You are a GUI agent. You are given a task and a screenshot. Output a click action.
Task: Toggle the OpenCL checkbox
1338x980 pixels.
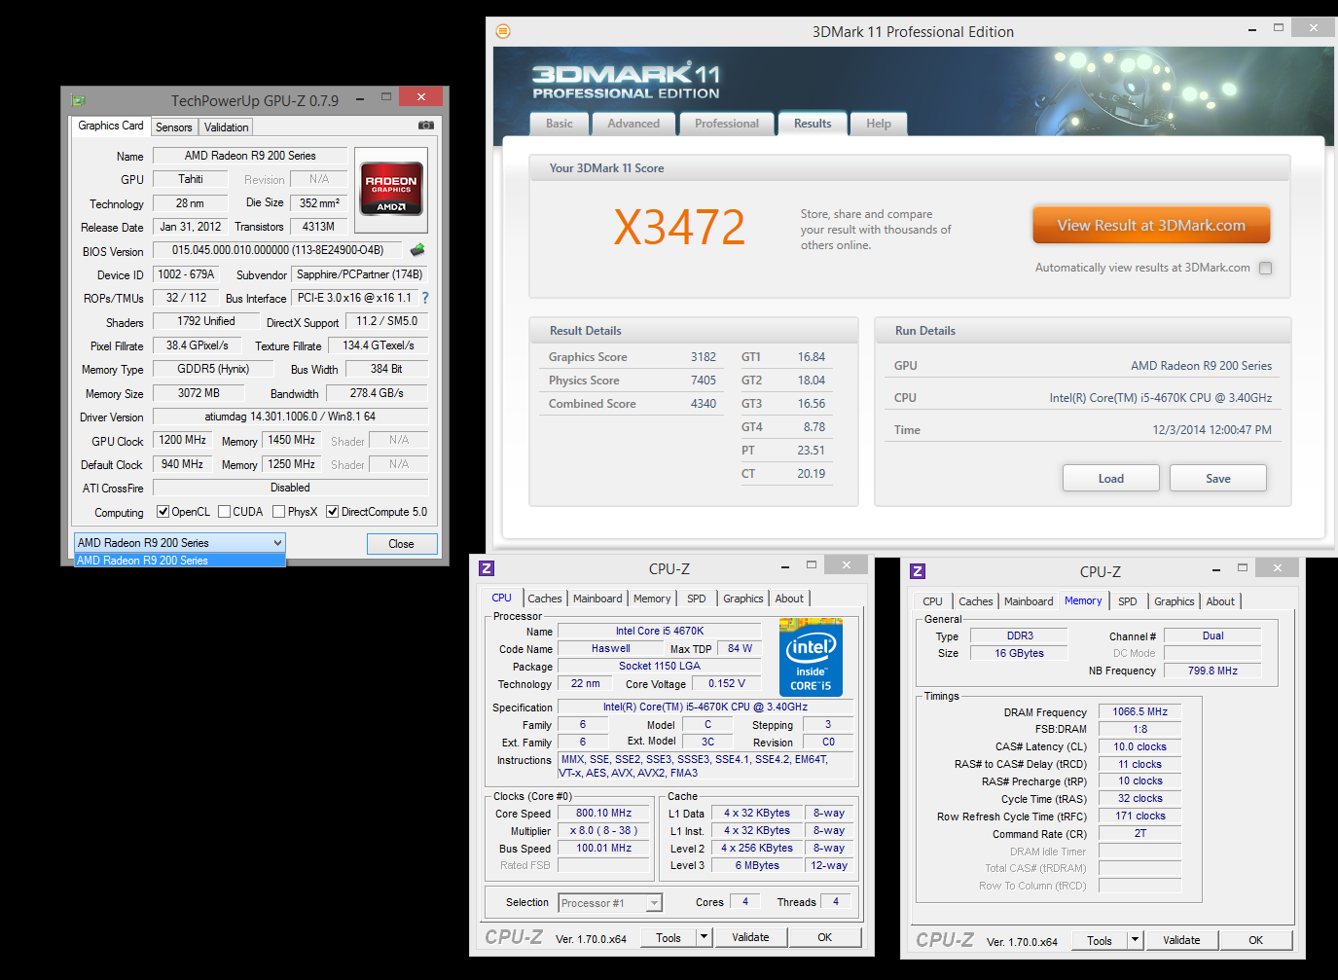coord(163,512)
